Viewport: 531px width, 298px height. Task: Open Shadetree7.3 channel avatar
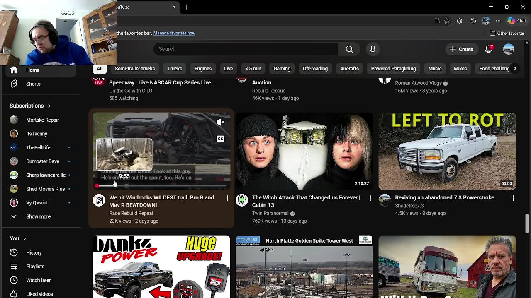385,200
